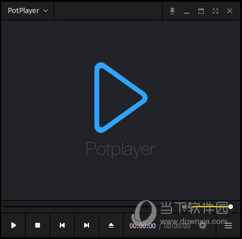Stop playback using the square Stop button

[x=38, y=225]
